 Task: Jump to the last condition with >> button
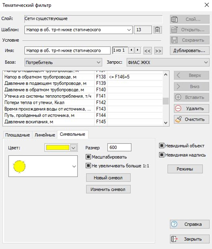pyautogui.click(x=158, y=51)
